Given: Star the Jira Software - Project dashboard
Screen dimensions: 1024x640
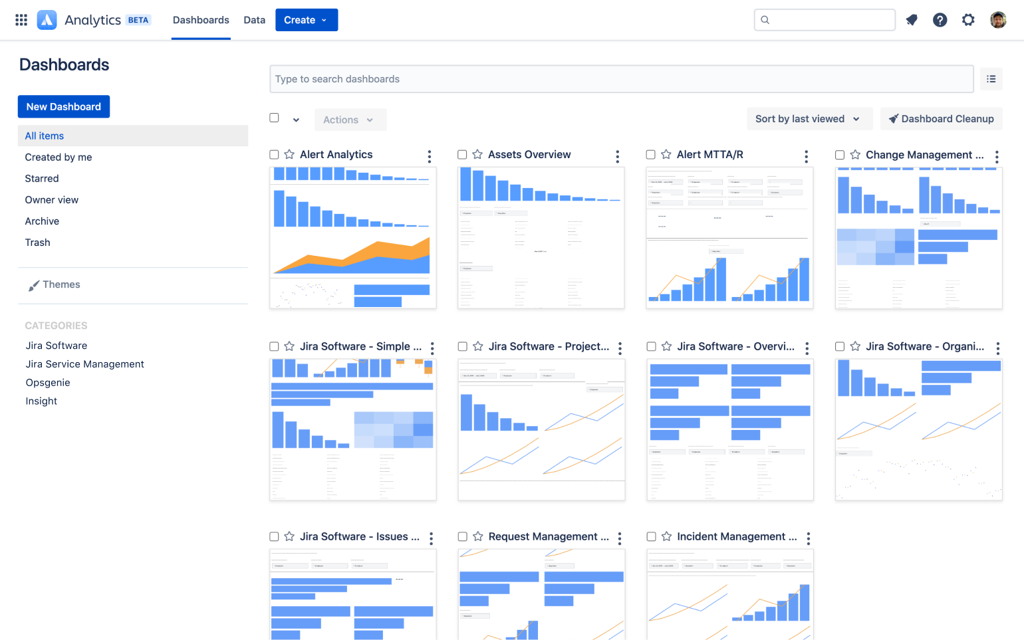Looking at the screenshot, I should 478,346.
